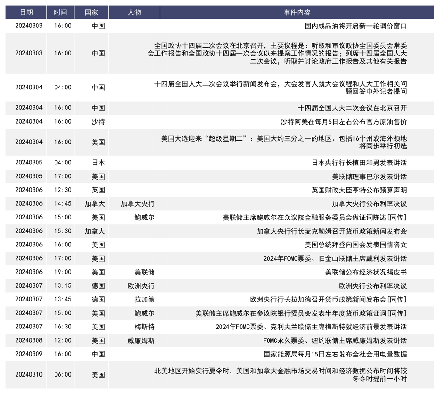Click the 国家 column header
The image size is (440, 394).
coord(91,12)
